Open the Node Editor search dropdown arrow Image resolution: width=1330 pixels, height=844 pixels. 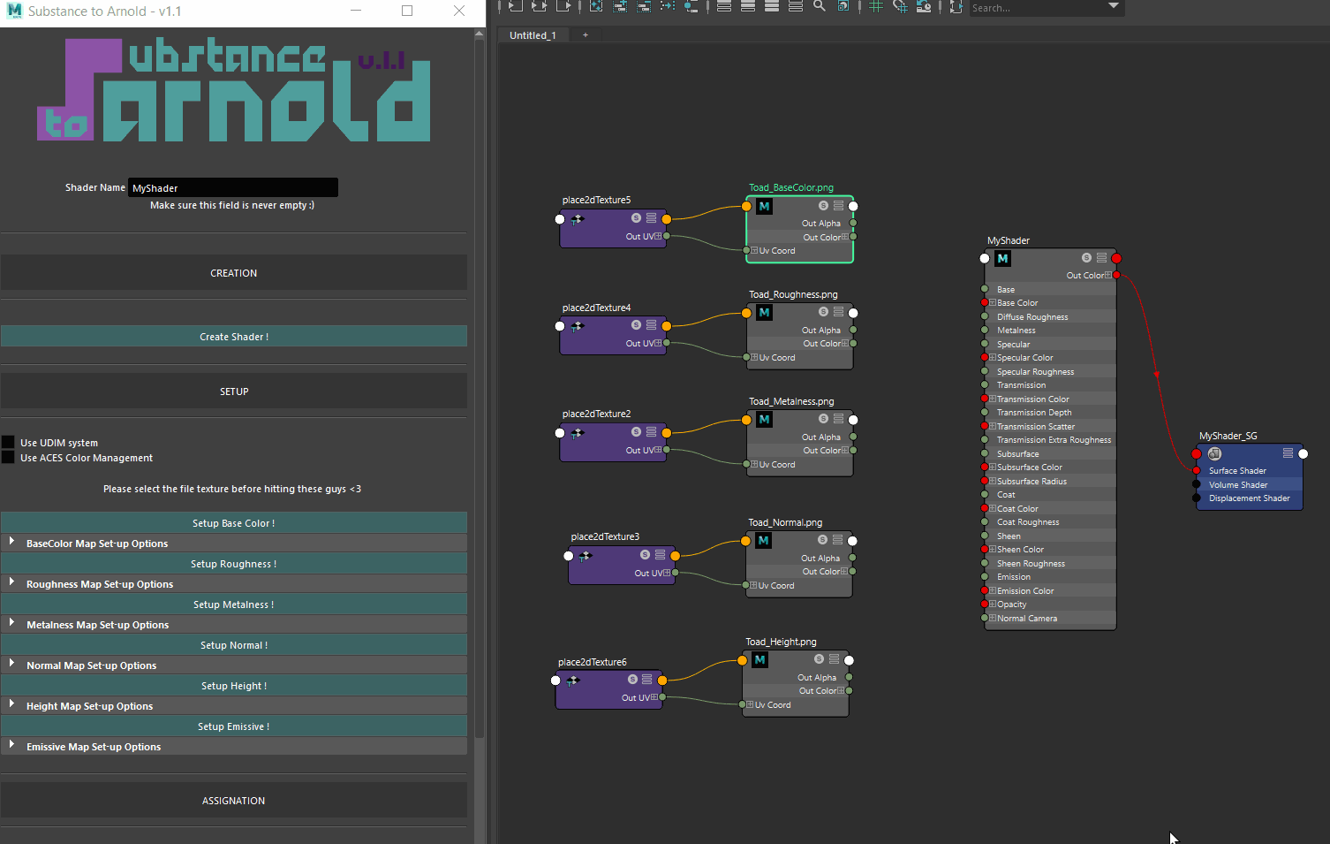(x=1114, y=6)
